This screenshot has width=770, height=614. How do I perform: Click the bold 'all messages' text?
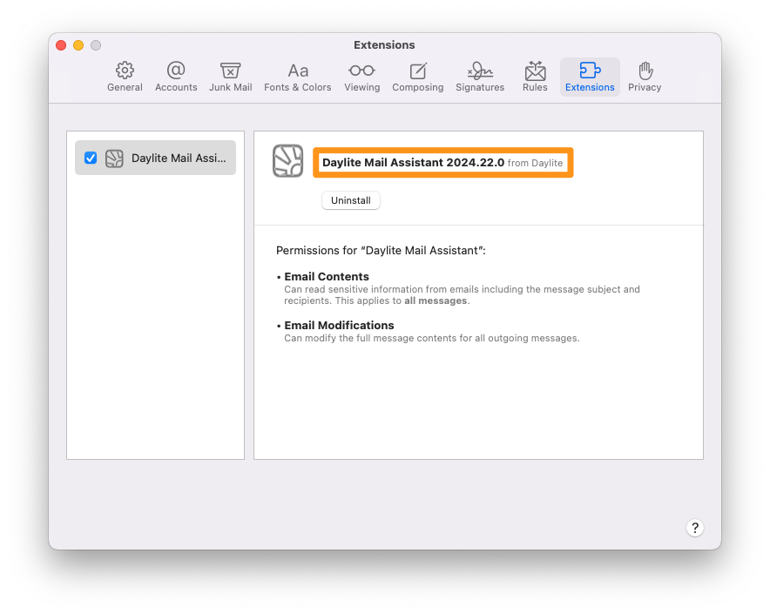click(x=436, y=300)
